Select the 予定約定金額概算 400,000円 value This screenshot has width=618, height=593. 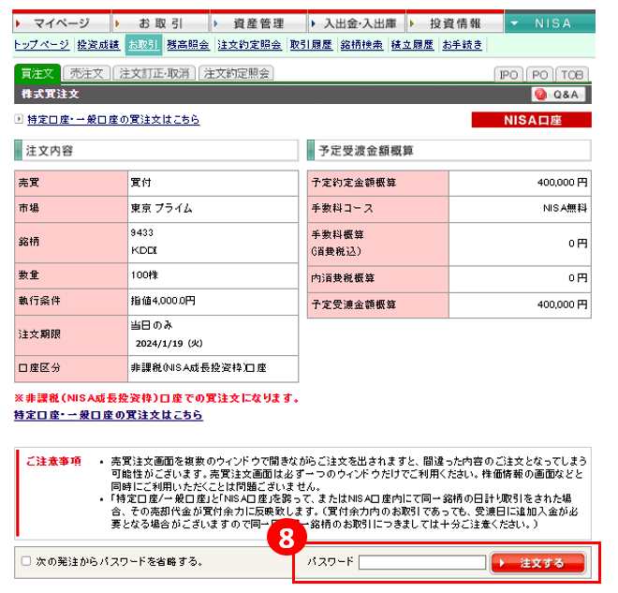(563, 183)
